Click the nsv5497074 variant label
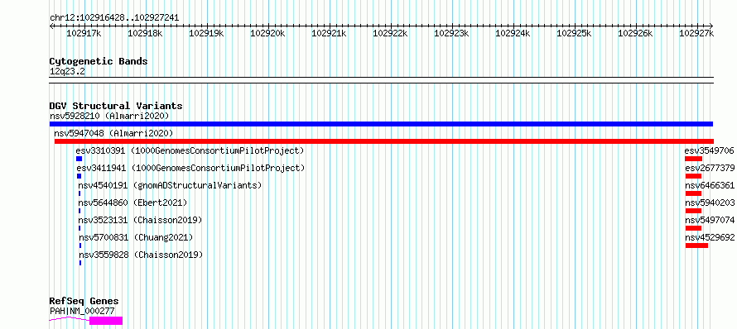 tap(710, 220)
